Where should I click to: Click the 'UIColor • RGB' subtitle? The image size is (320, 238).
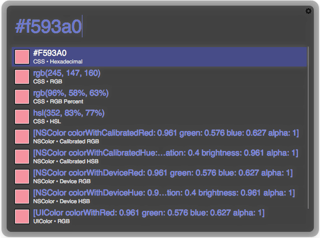pyautogui.click(x=51, y=222)
